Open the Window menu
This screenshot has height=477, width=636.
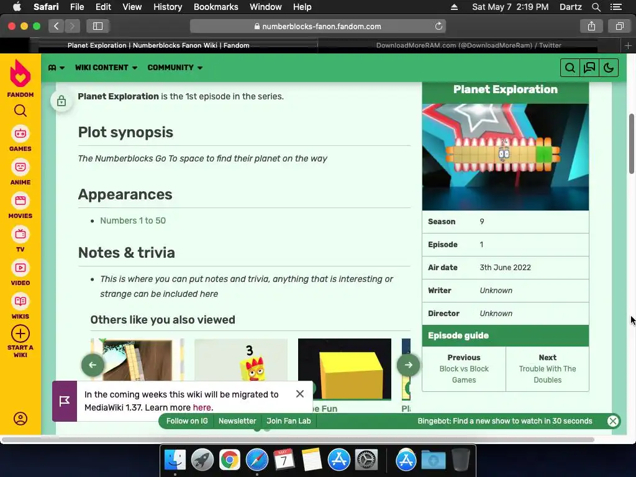pyautogui.click(x=266, y=7)
